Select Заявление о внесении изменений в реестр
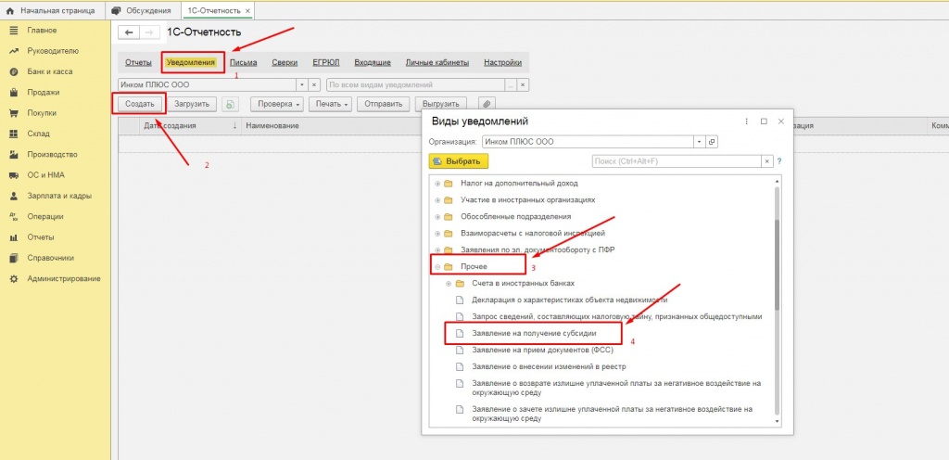Screen dimensions: 949x460 coord(549,366)
